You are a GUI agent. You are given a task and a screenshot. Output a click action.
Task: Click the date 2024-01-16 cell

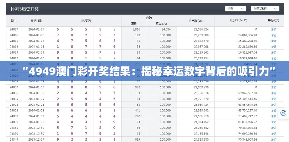[37, 35]
